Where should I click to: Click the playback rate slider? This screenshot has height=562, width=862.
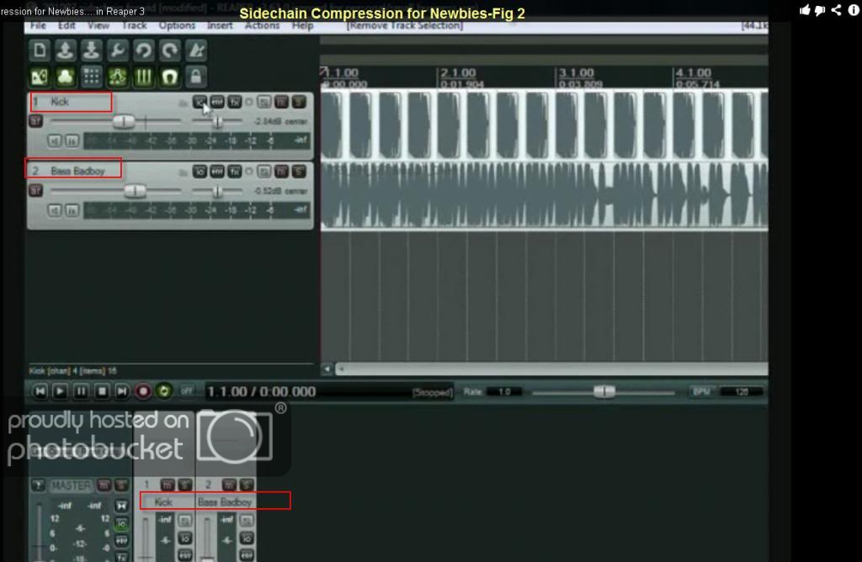click(604, 392)
